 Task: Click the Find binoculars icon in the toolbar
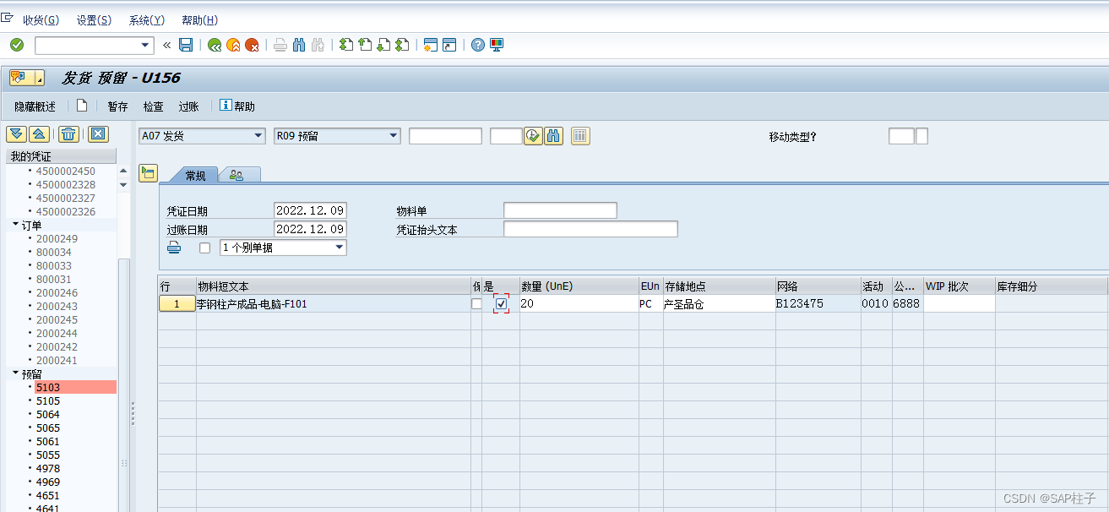click(x=299, y=45)
